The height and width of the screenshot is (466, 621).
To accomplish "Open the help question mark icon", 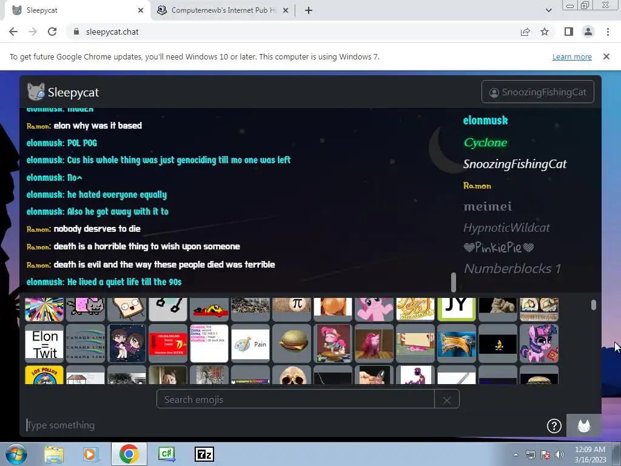I will point(554,426).
